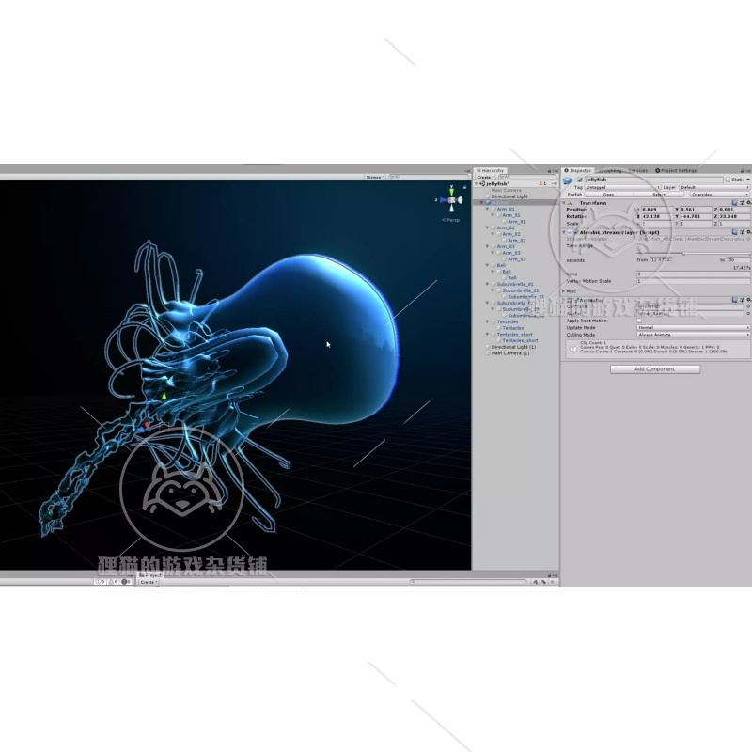This screenshot has height=752, width=752.
Task: Click Position X input field
Action: (657, 210)
